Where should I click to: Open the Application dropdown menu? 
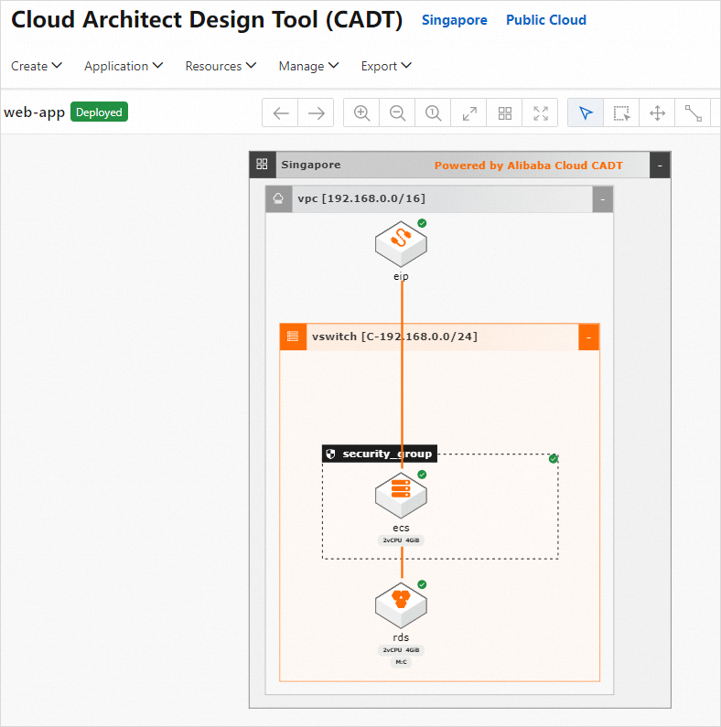pos(124,66)
